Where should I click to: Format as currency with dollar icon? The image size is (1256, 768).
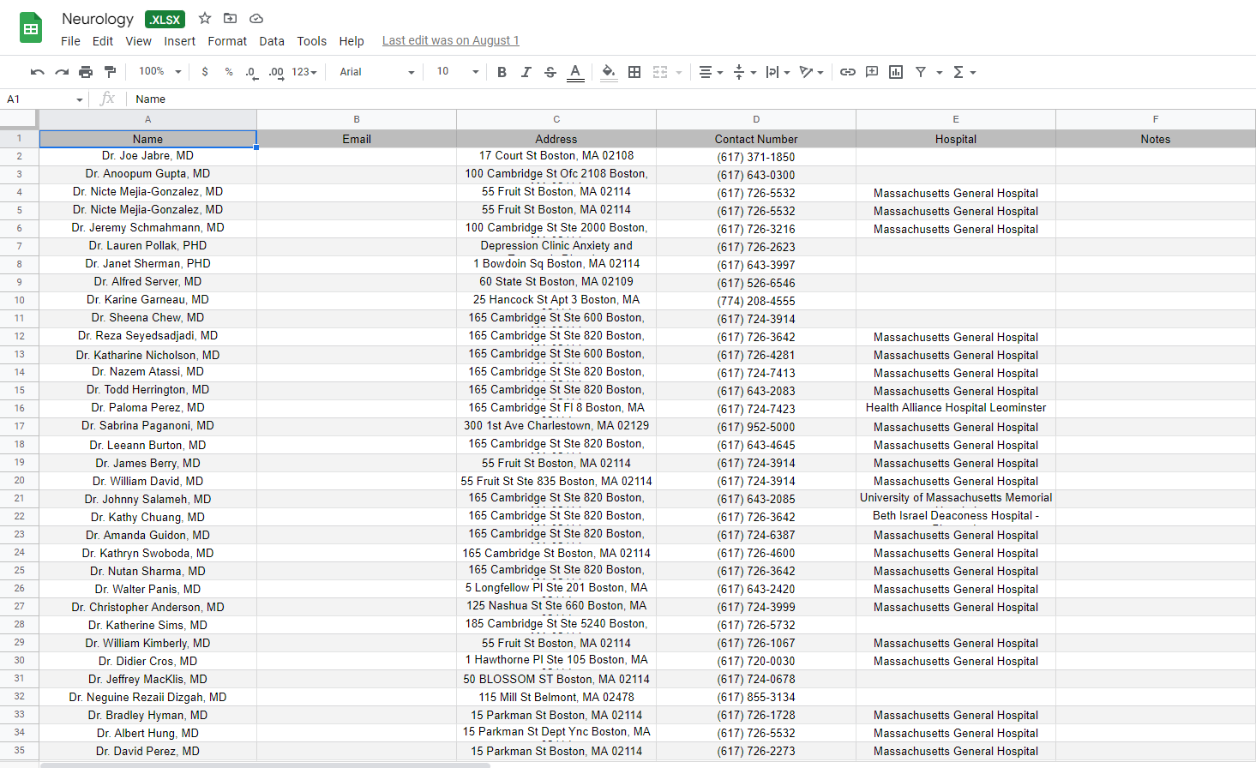pyautogui.click(x=205, y=72)
